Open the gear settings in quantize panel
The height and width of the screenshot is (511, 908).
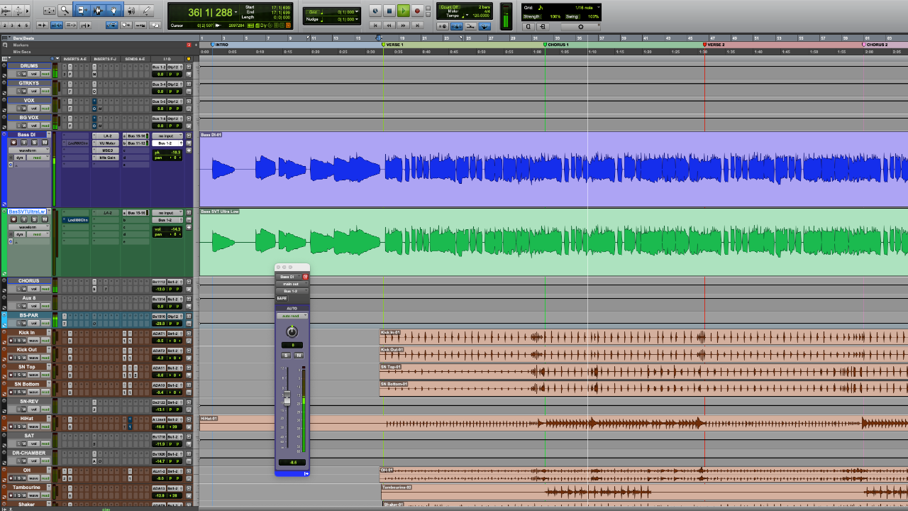581,26
